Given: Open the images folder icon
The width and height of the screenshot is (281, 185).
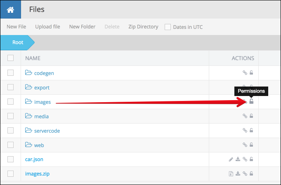Looking at the screenshot, I should [28, 101].
